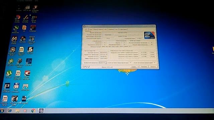Click the Закрыть button in CPU-Z
The image size is (214, 120).
153,67
